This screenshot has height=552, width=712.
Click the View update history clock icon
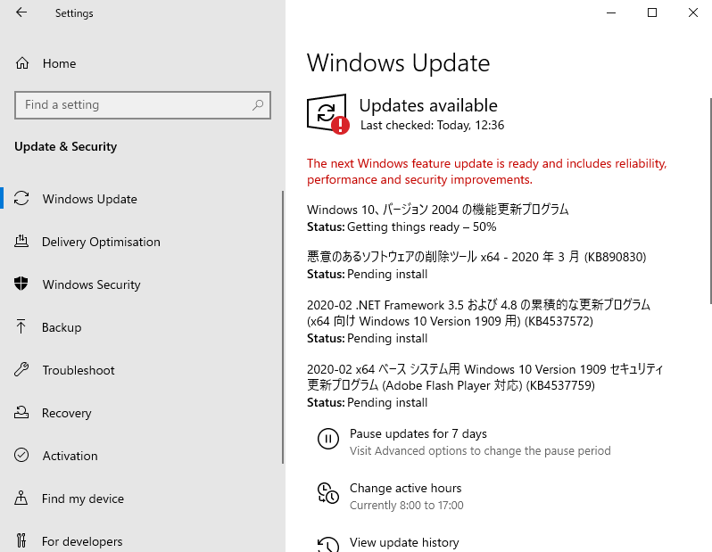click(x=327, y=544)
